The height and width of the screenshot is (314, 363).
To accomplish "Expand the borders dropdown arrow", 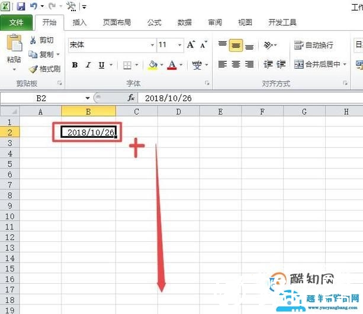I will (137, 65).
